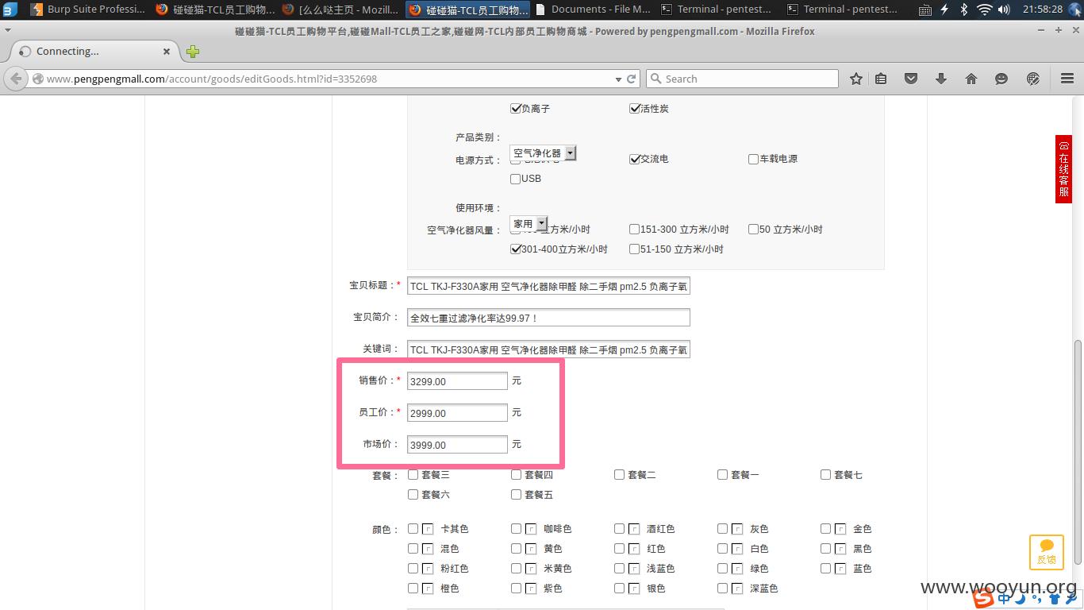
Task: Check the 151-300 立方米/小时 checkbox
Action: point(634,229)
